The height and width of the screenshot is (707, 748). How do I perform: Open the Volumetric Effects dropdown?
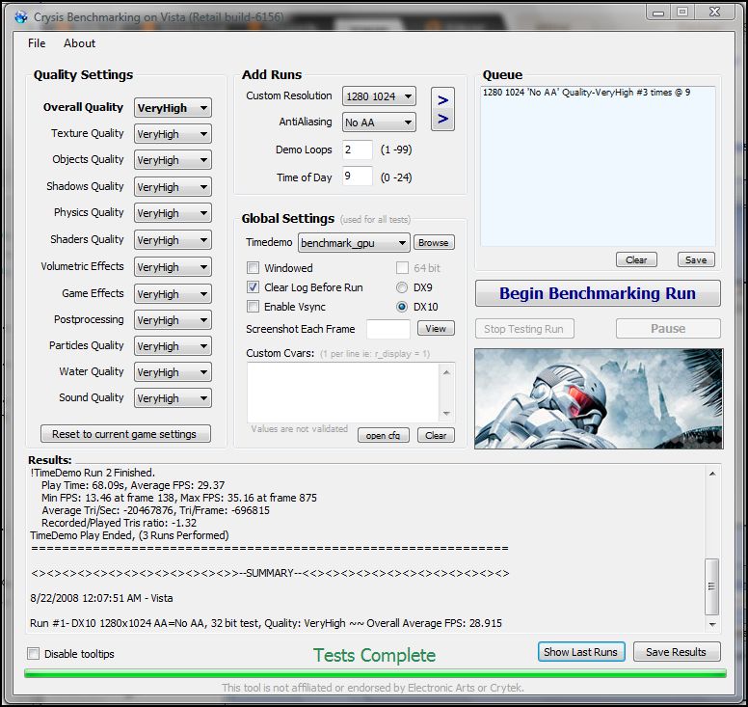click(x=173, y=267)
